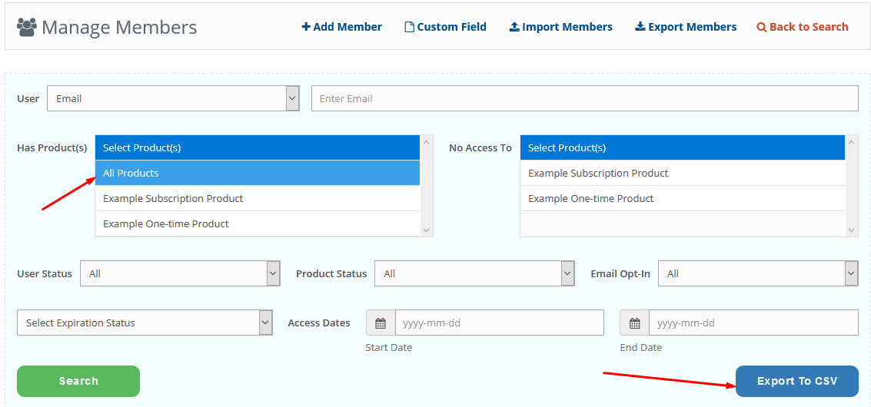Image resolution: width=871 pixels, height=407 pixels.
Task: Click the Manage Members heading text
Action: [x=119, y=27]
